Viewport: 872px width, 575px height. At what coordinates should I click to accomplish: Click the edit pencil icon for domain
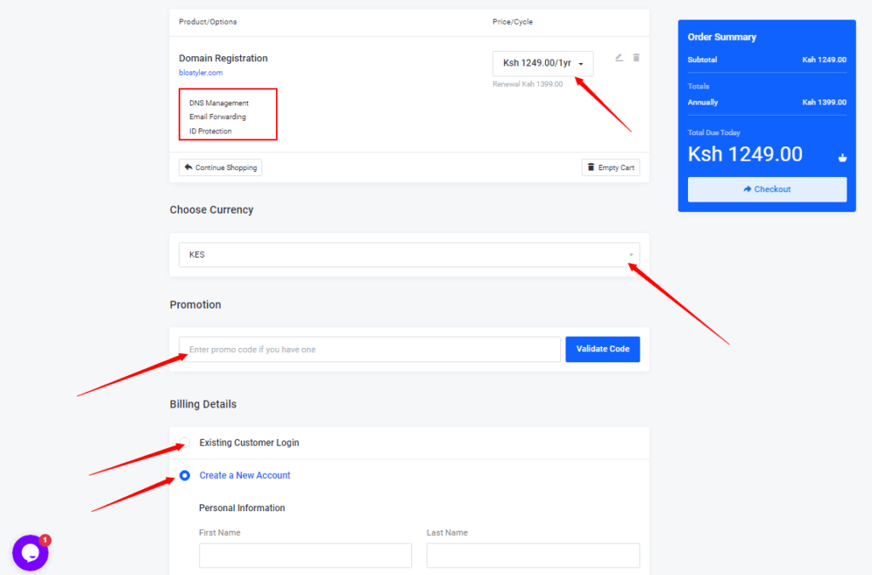(619, 58)
